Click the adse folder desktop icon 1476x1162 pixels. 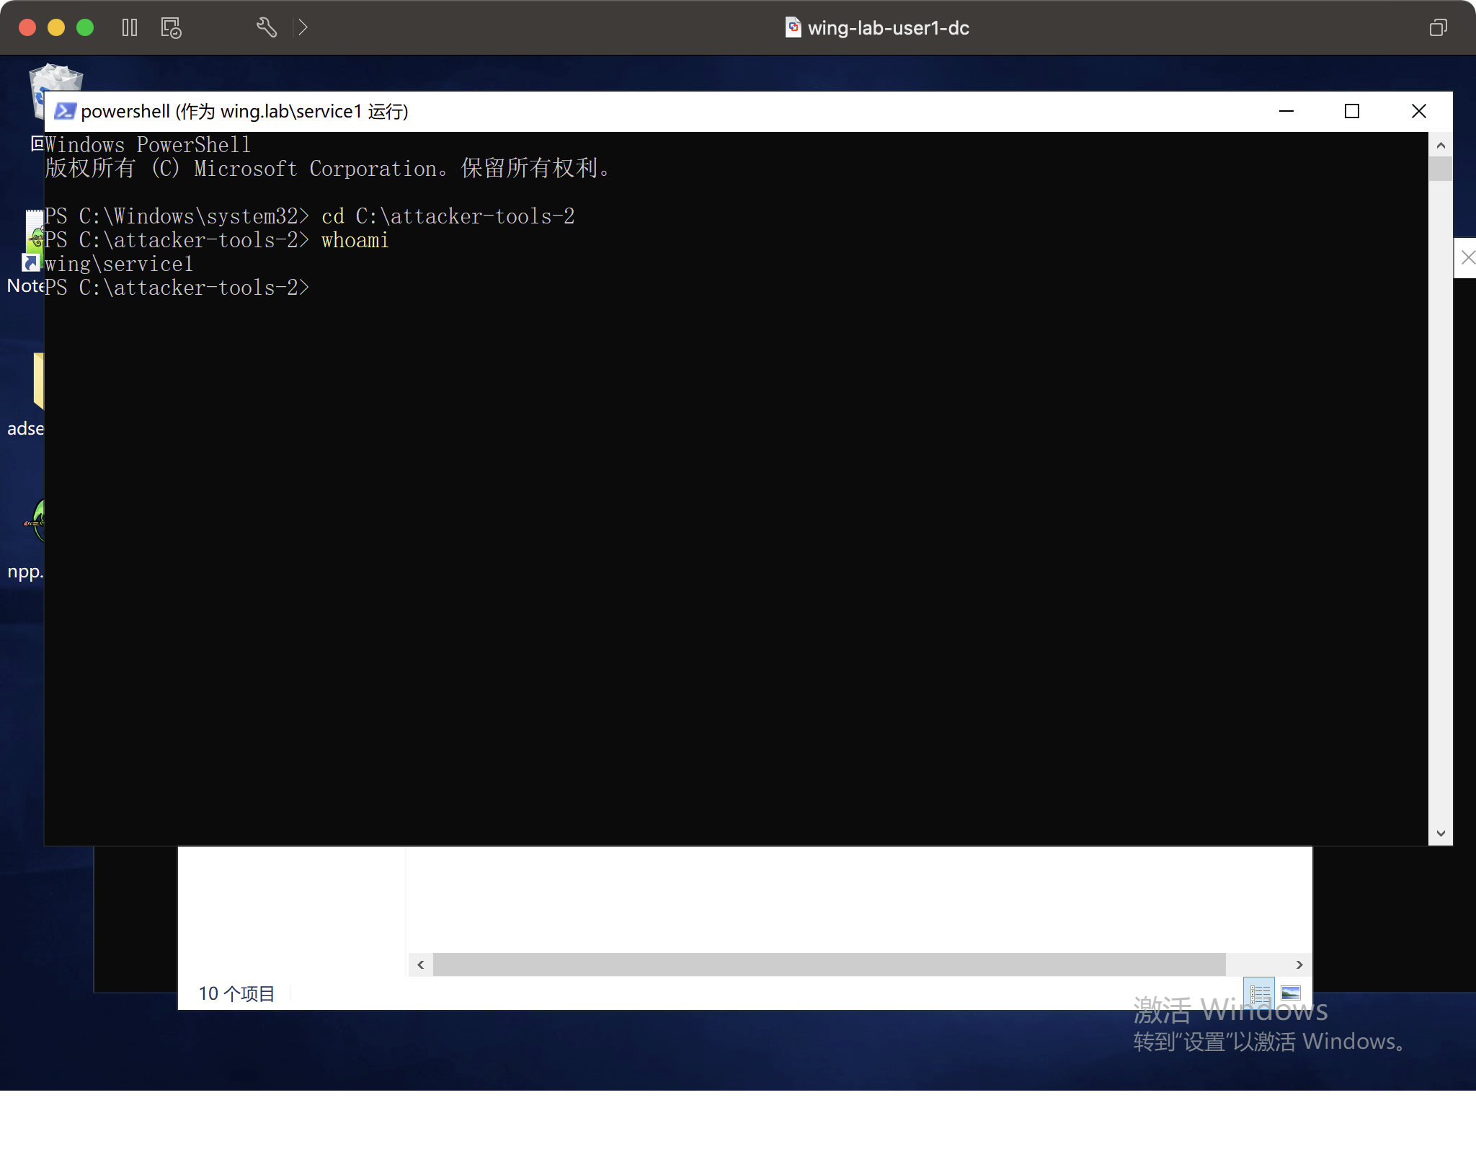point(37,381)
